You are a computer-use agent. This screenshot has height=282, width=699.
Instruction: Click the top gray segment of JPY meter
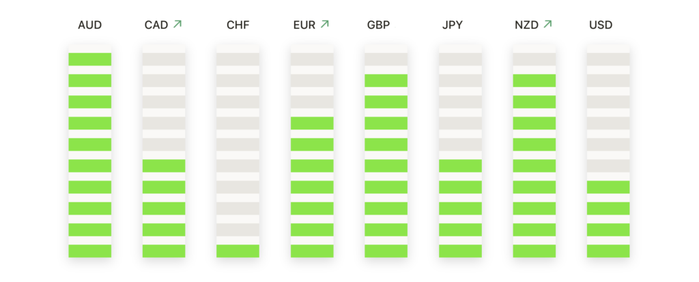(460, 59)
